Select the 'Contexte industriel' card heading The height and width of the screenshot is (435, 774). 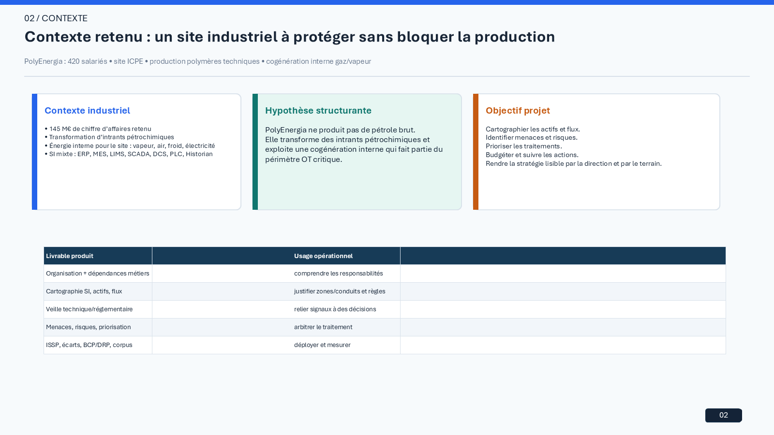pyautogui.click(x=88, y=111)
